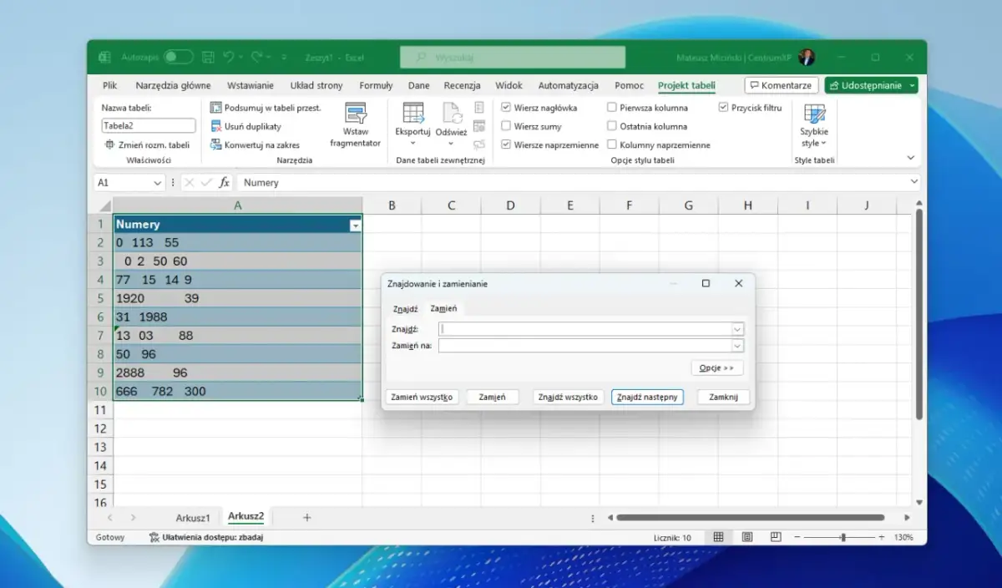Expand the Name Box dropdown arrow

tap(157, 182)
